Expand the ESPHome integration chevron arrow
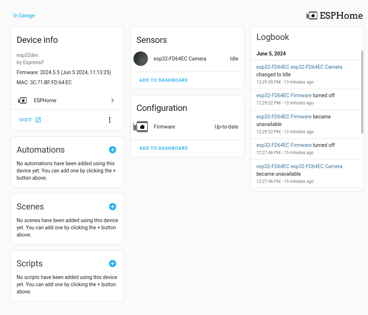 (113, 100)
